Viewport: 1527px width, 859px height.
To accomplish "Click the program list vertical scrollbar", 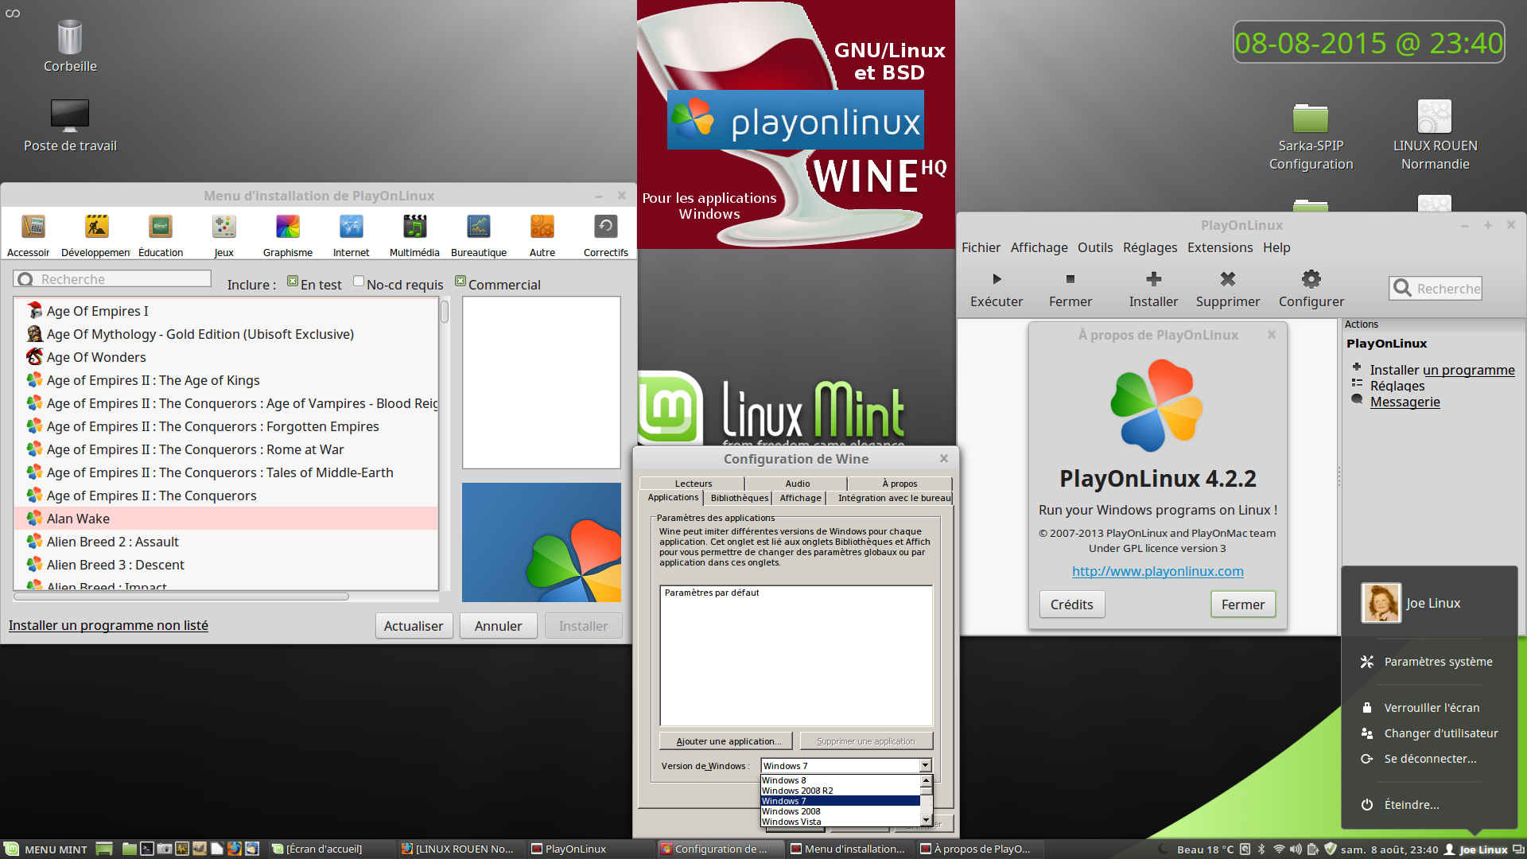I will pyautogui.click(x=445, y=311).
